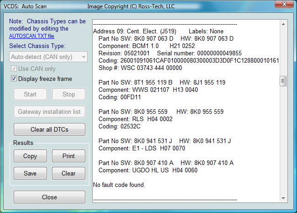Click 'Component: UGDO HL US H04 0060' line
The height and width of the screenshot is (213, 297).
pyautogui.click(x=148, y=170)
